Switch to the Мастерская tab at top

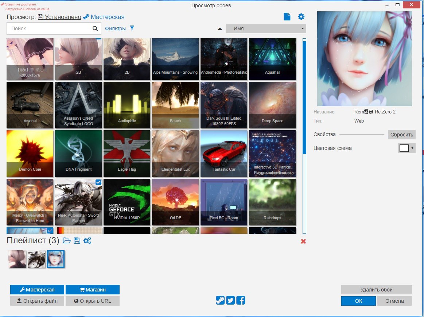coord(104,17)
